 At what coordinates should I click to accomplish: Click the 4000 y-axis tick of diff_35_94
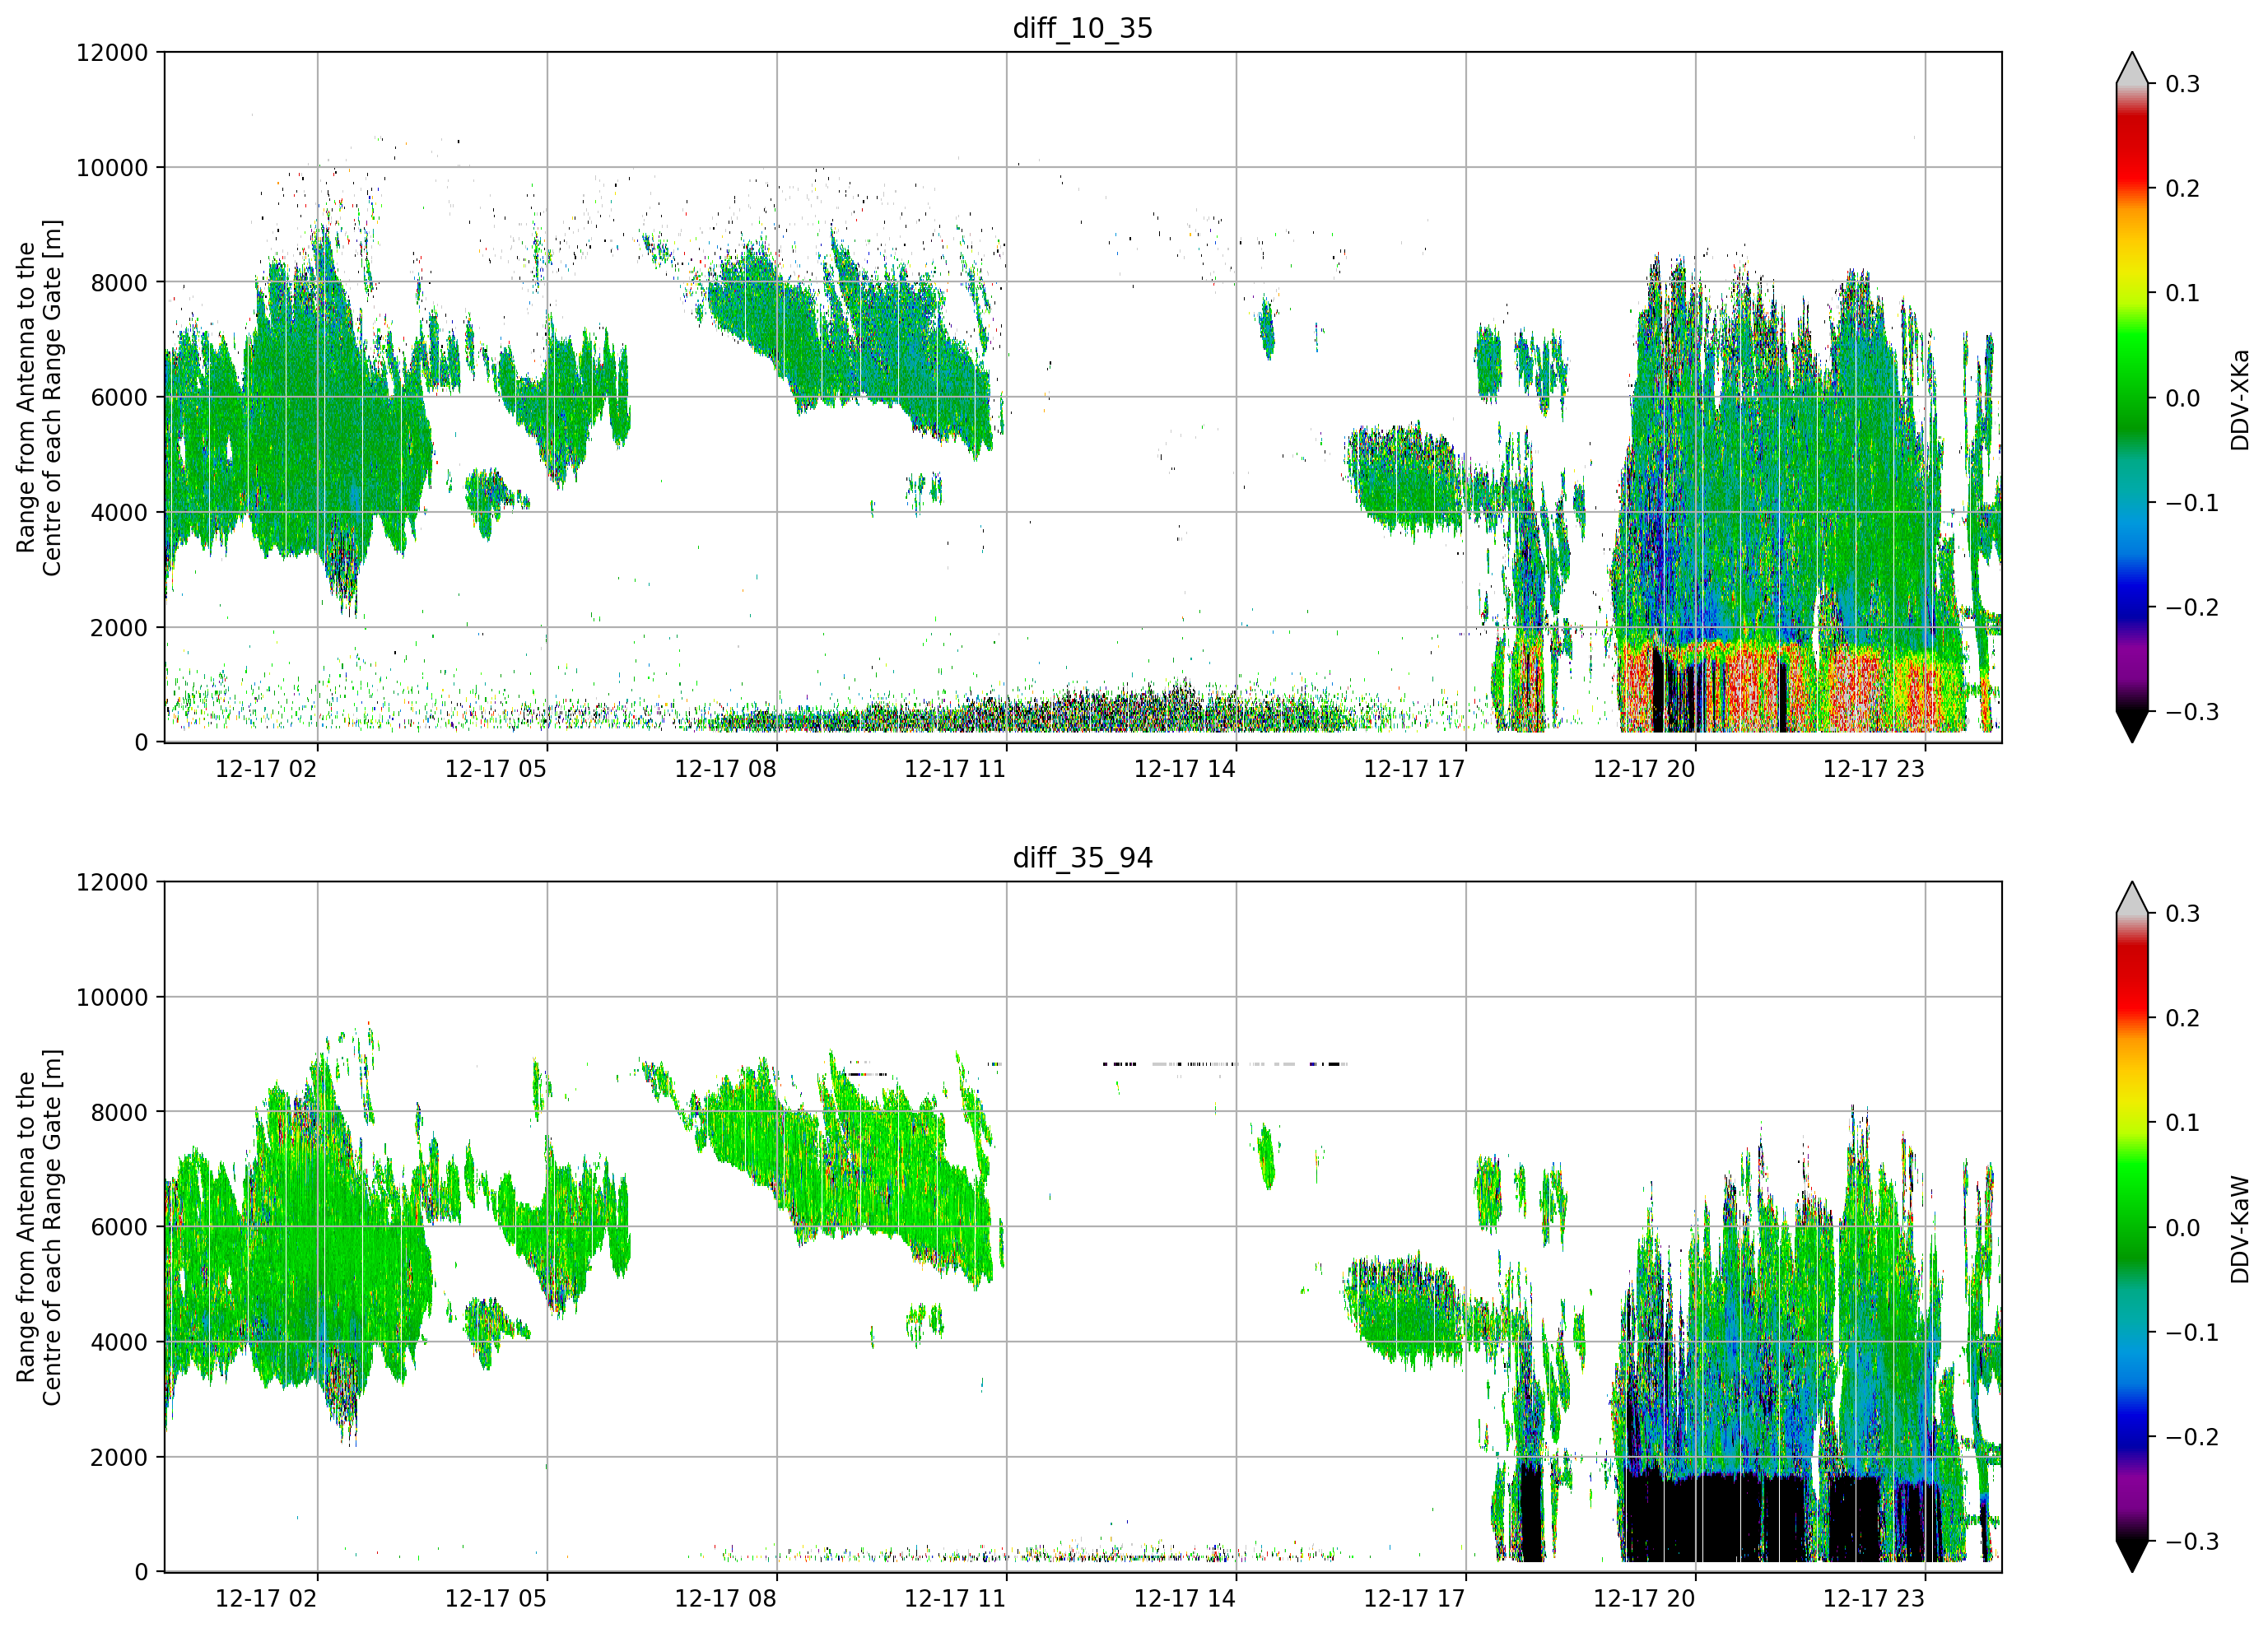click(x=119, y=1343)
